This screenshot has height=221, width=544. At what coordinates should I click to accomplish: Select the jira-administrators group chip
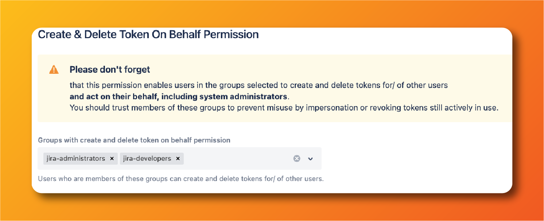pos(77,158)
